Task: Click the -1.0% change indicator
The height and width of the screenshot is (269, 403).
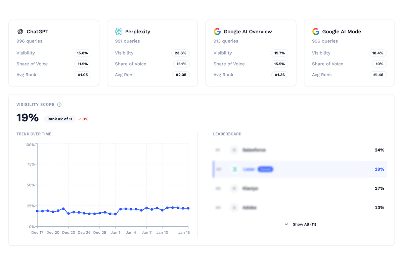Action: click(83, 119)
